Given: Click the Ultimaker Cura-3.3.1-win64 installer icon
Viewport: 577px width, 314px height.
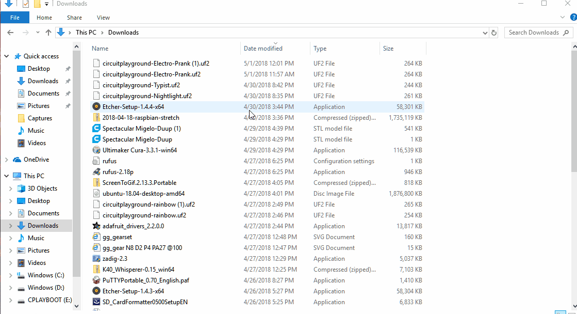Looking at the screenshot, I should click(96, 150).
